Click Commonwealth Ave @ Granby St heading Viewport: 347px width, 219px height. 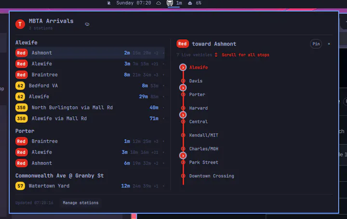click(x=60, y=176)
